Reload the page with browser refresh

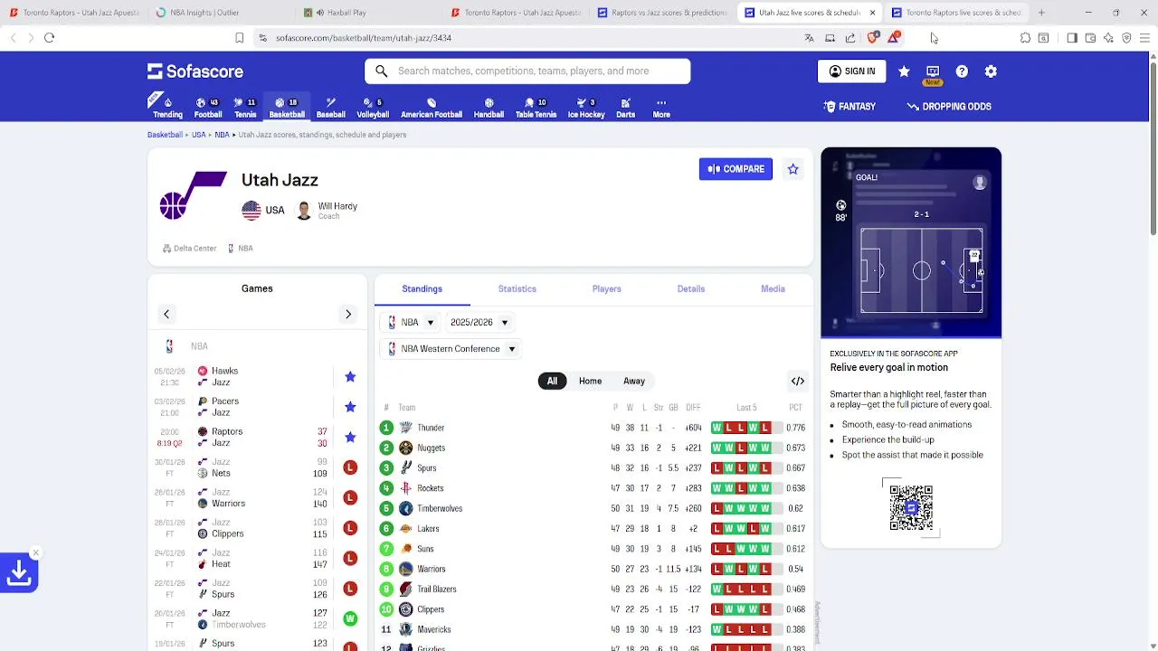pyautogui.click(x=50, y=38)
